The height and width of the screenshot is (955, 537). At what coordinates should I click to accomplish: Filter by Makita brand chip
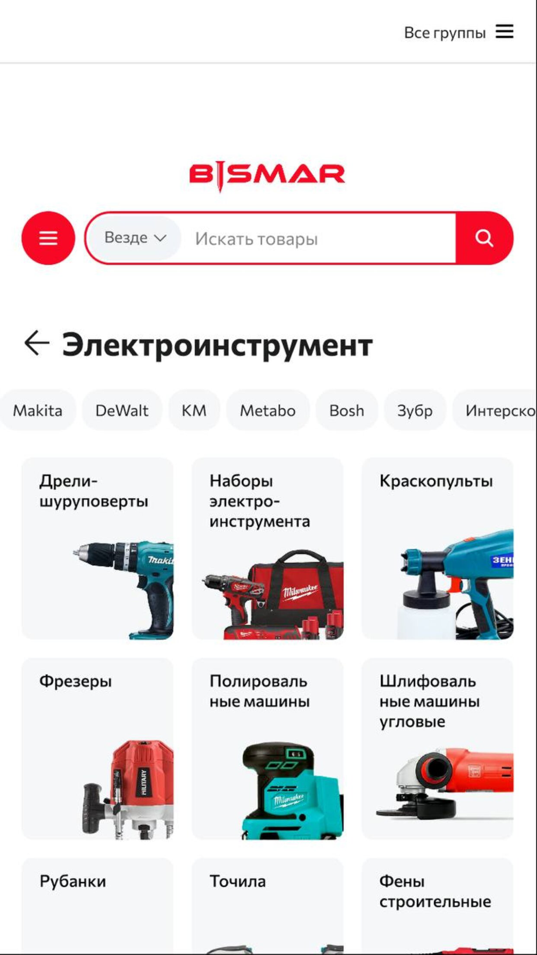tap(38, 410)
